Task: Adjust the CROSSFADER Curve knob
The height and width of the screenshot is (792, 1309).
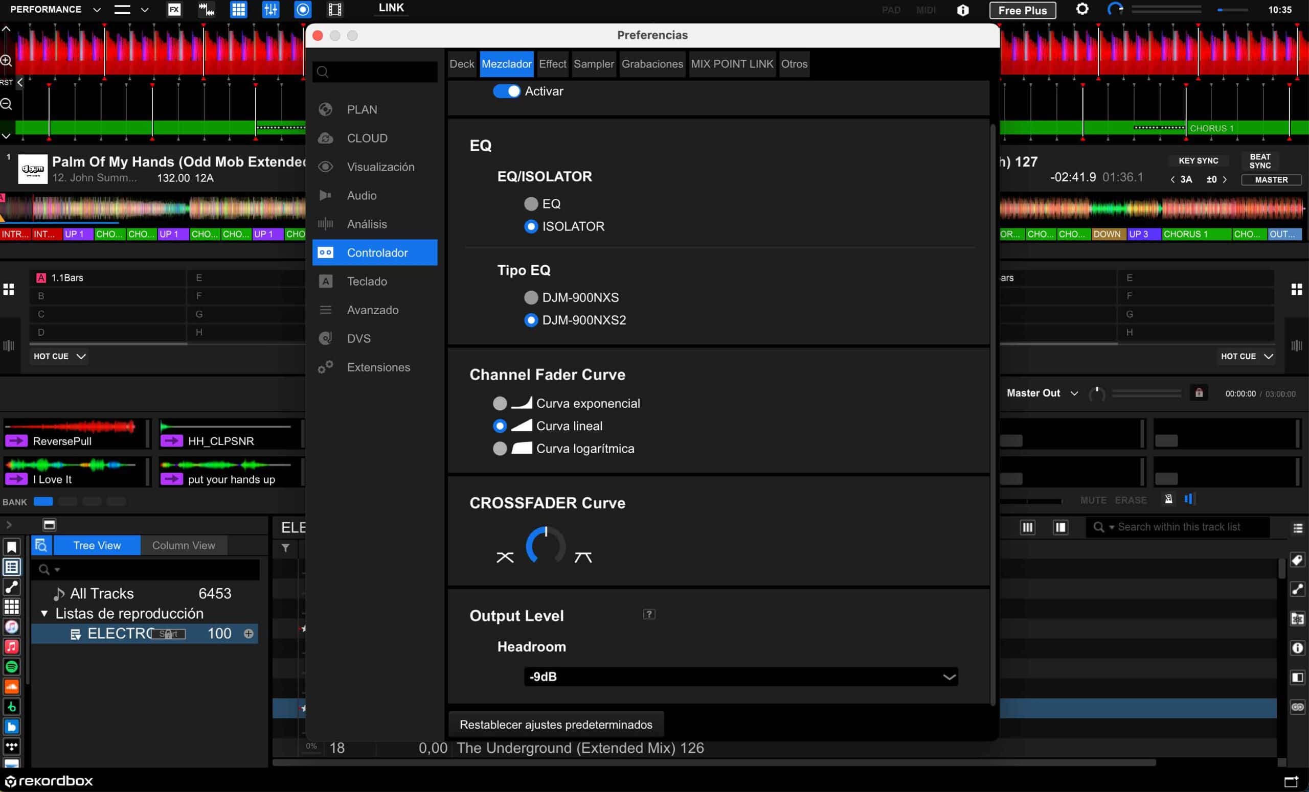Action: [545, 545]
